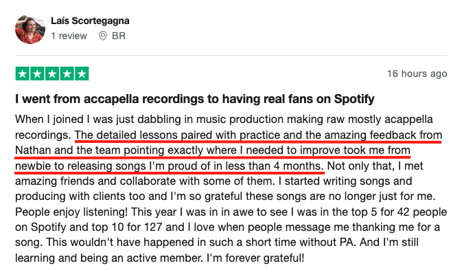Viewport: 462px width, 270px height.
Task: Open the review title about Spotify fans
Action: click(x=195, y=99)
